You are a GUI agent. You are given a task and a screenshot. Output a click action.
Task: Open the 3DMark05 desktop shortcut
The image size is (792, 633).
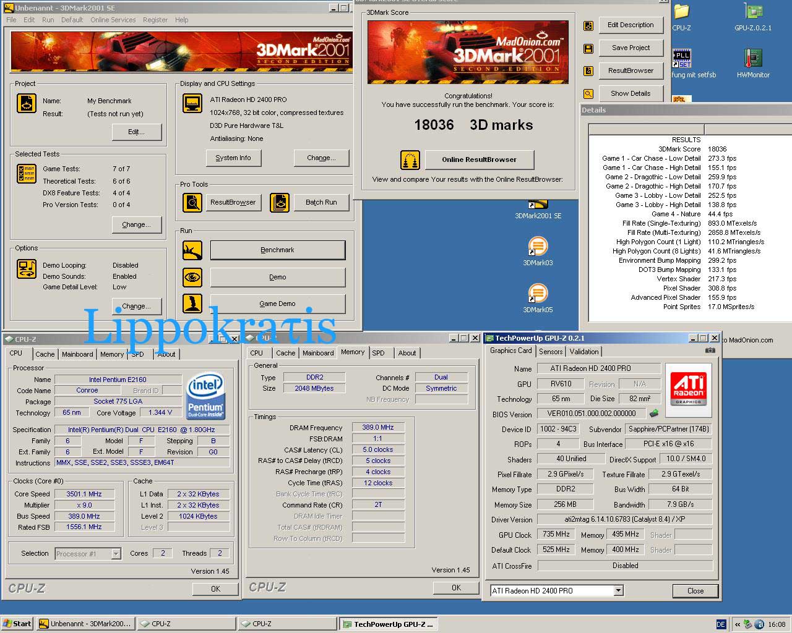click(x=538, y=299)
